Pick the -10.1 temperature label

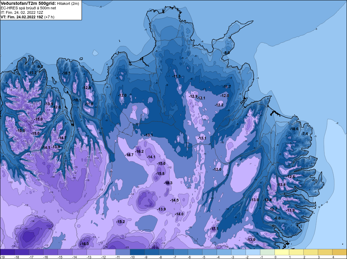77,100
